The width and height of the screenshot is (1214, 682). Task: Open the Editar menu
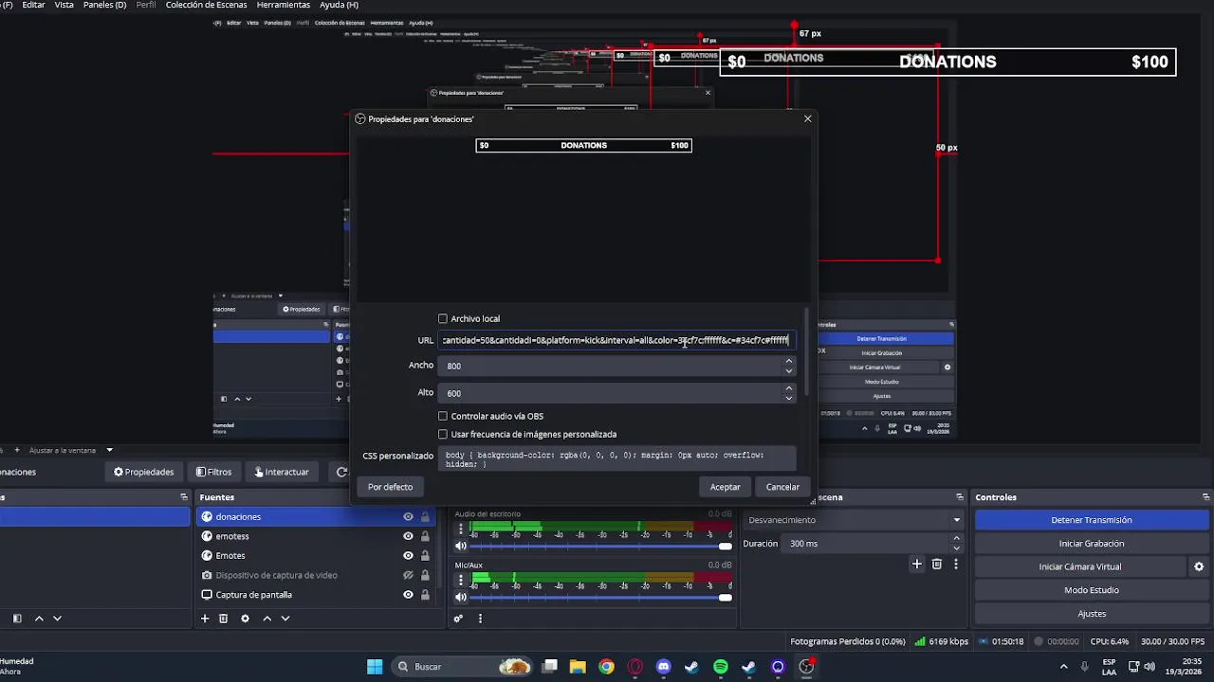[x=33, y=5]
